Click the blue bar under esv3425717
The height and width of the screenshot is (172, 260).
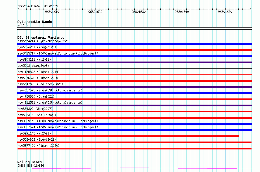(x=134, y=56)
